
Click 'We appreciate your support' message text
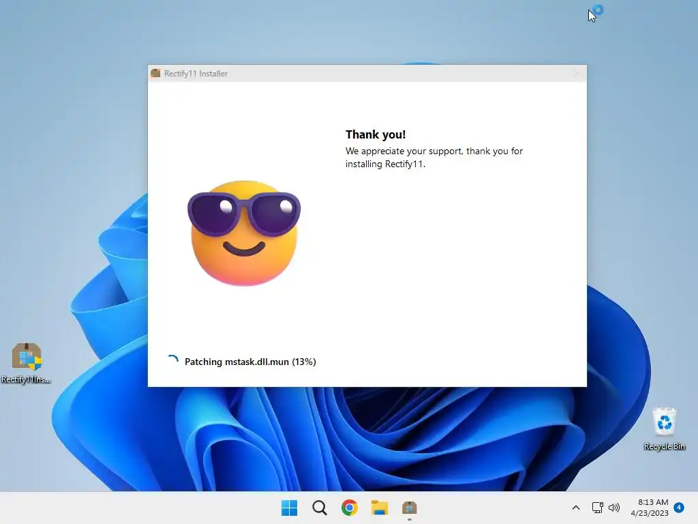tap(434, 158)
